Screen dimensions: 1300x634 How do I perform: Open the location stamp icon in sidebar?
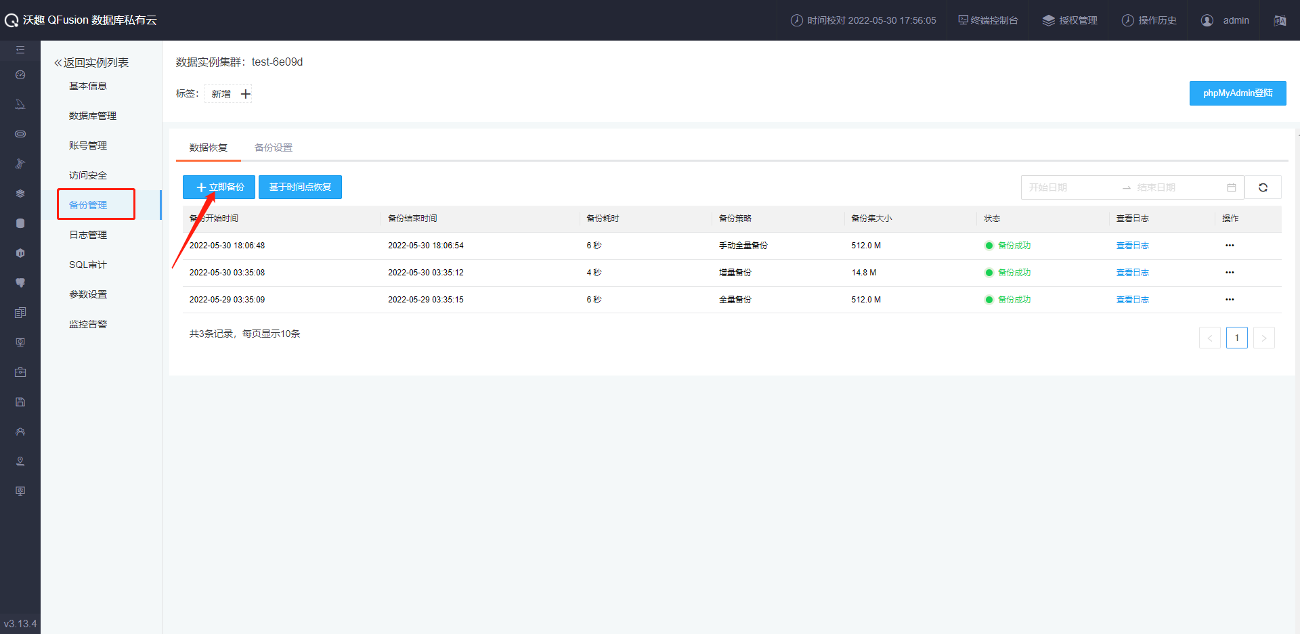tap(20, 461)
